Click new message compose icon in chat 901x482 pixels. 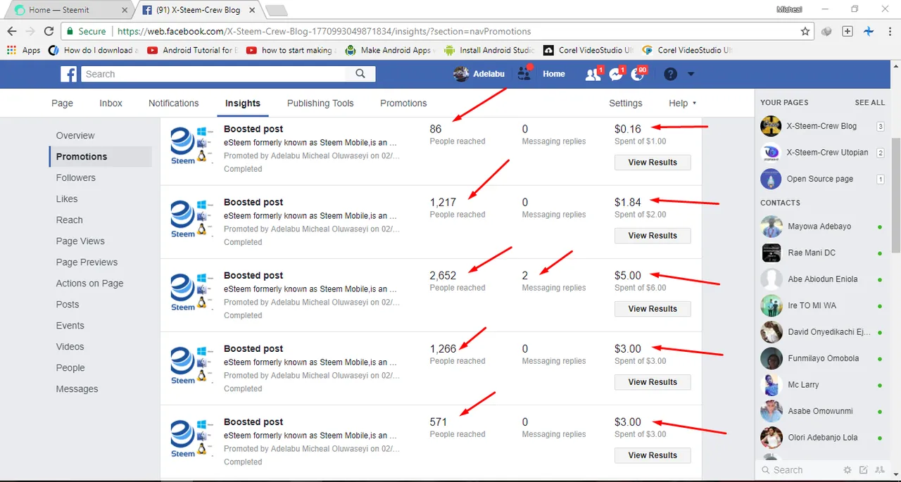tap(864, 470)
